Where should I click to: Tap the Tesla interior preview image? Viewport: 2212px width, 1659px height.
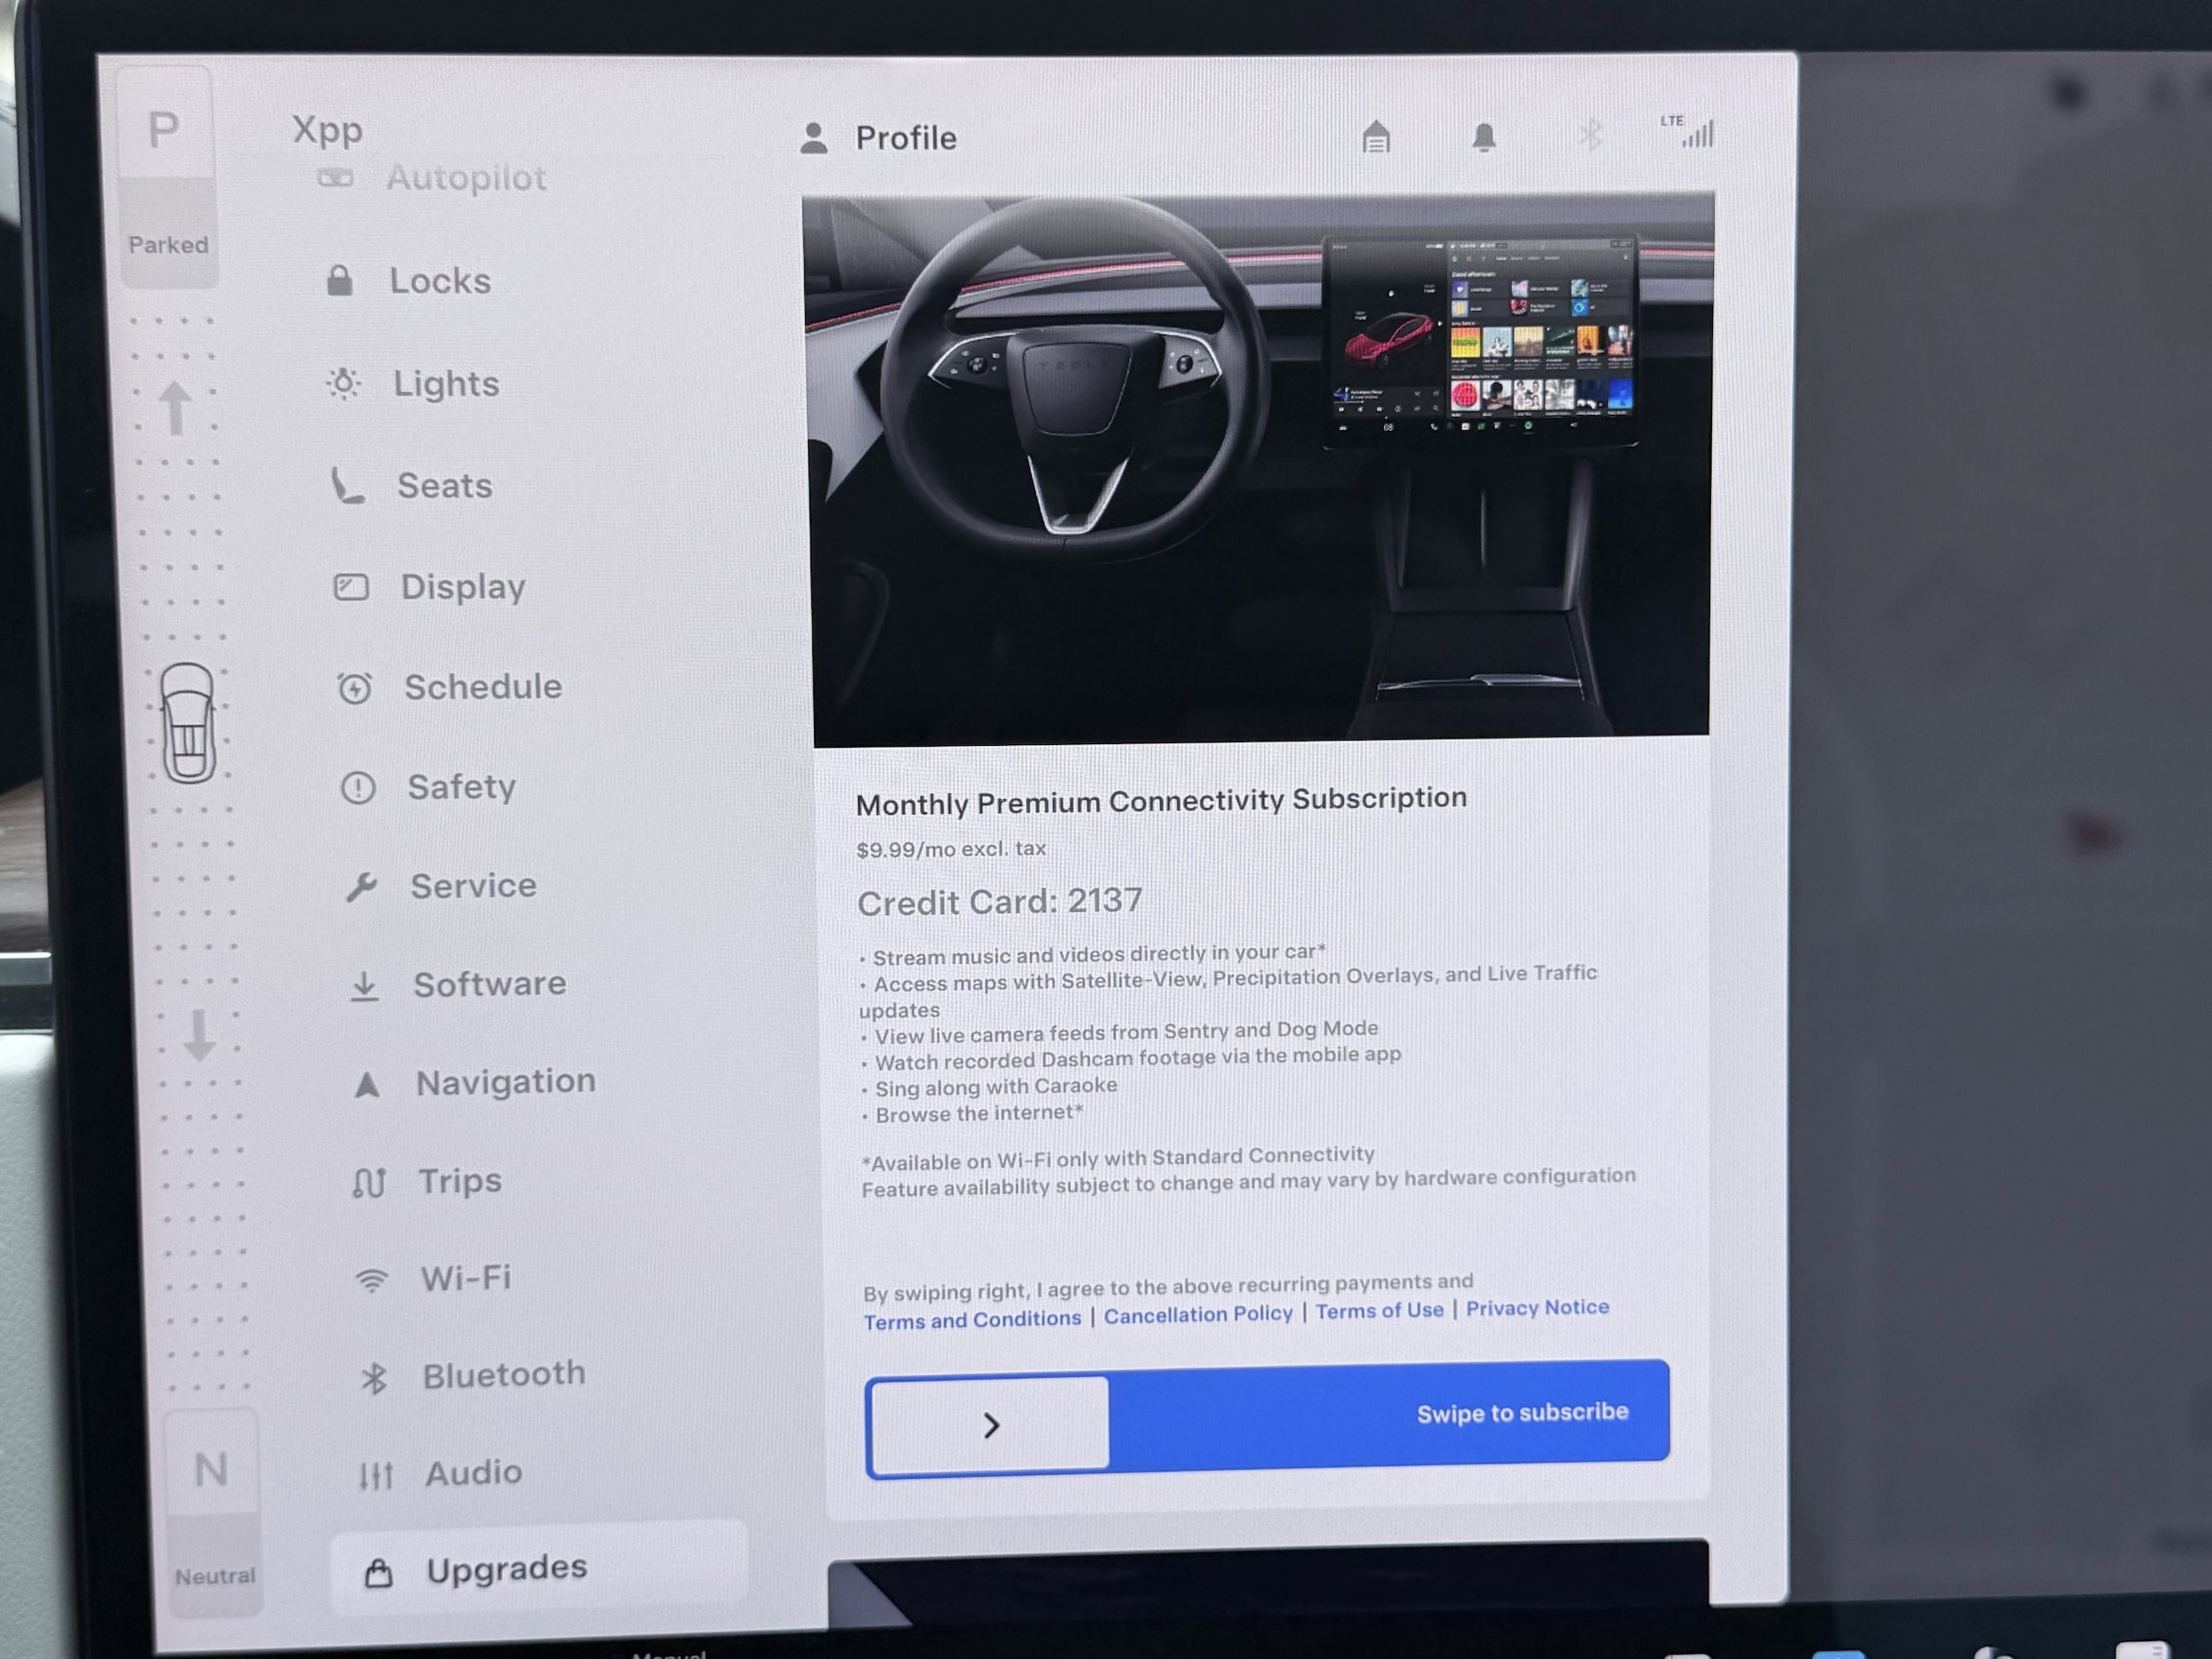point(1260,470)
